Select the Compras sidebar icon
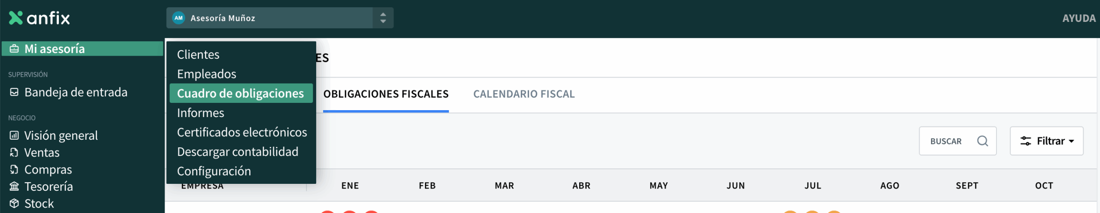This screenshot has height=213, width=1100. click(x=14, y=170)
